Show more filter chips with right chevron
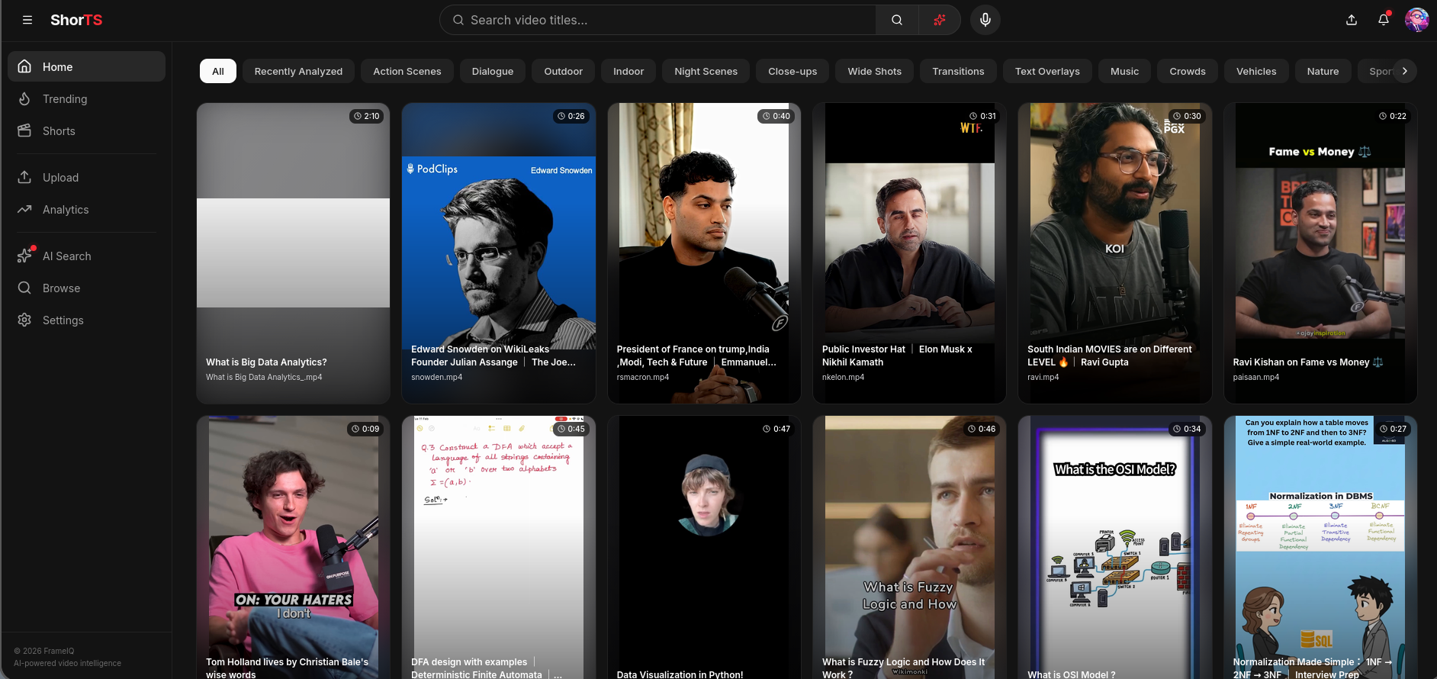This screenshot has width=1437, height=679. click(x=1405, y=71)
